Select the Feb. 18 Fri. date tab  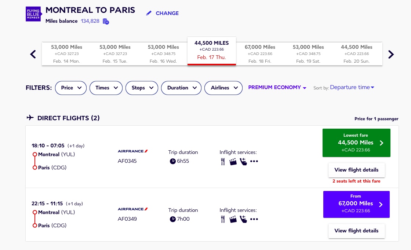(x=260, y=54)
